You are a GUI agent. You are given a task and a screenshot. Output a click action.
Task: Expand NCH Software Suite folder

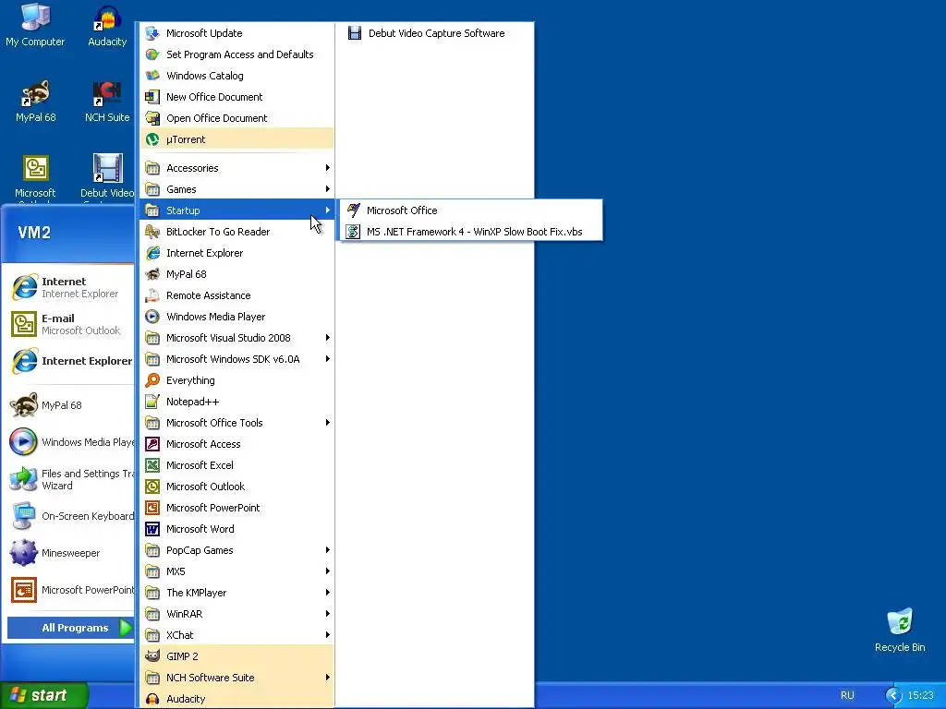(x=236, y=678)
